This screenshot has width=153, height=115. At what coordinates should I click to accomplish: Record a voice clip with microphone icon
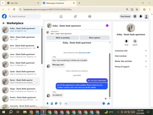[x=47, y=103]
